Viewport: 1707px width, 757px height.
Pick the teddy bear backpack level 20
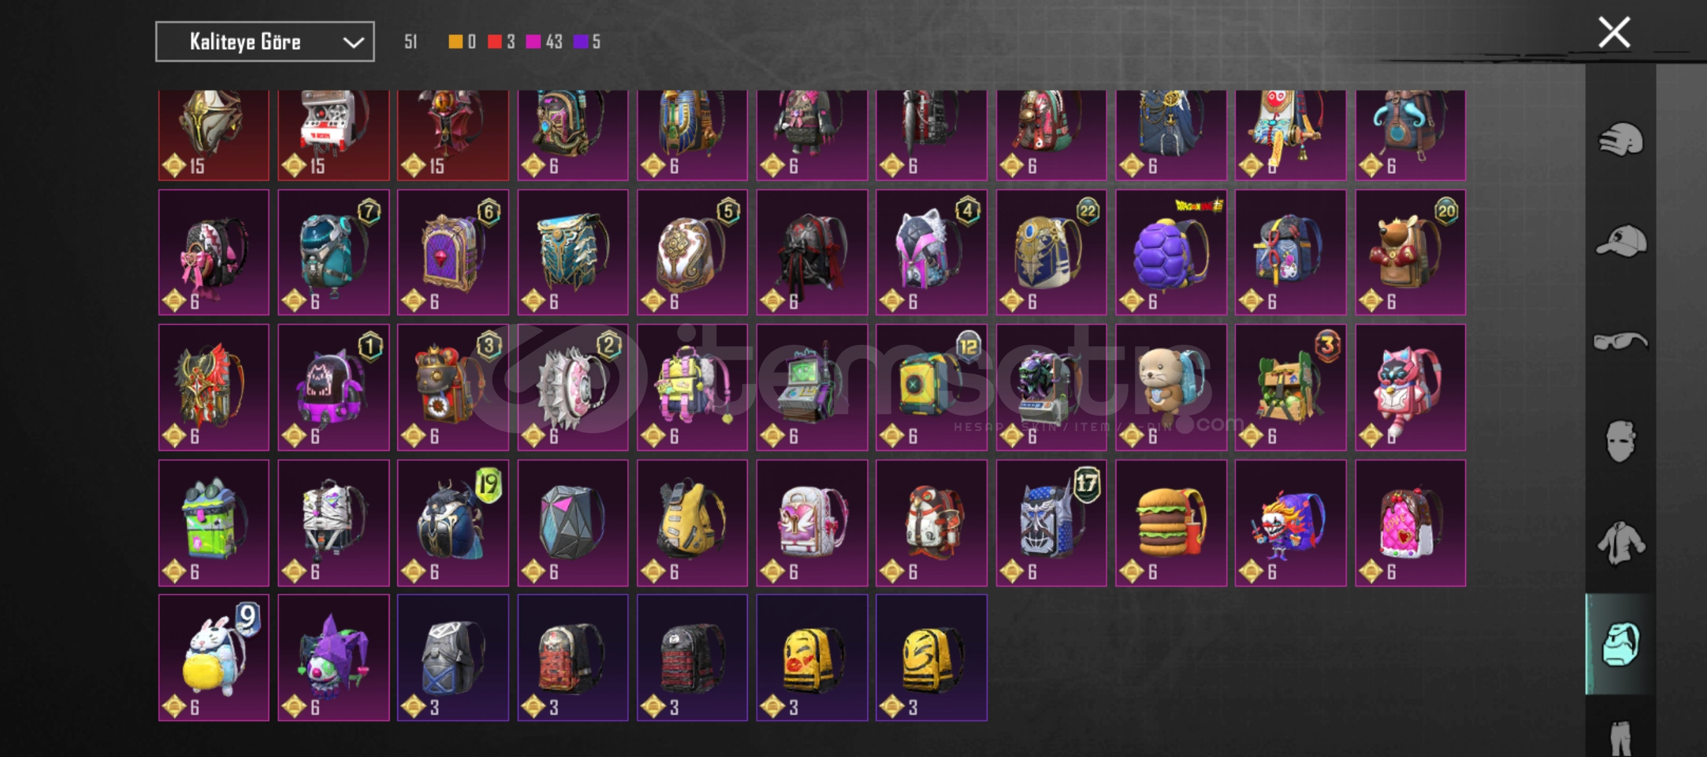pos(1411,252)
